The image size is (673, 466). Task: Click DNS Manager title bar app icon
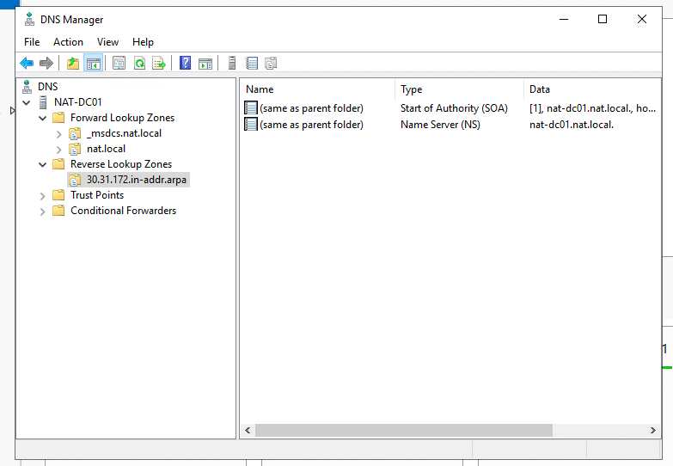[x=29, y=19]
